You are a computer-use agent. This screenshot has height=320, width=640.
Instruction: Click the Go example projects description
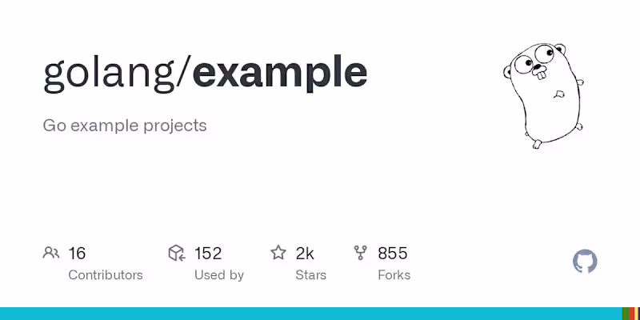tap(125, 126)
